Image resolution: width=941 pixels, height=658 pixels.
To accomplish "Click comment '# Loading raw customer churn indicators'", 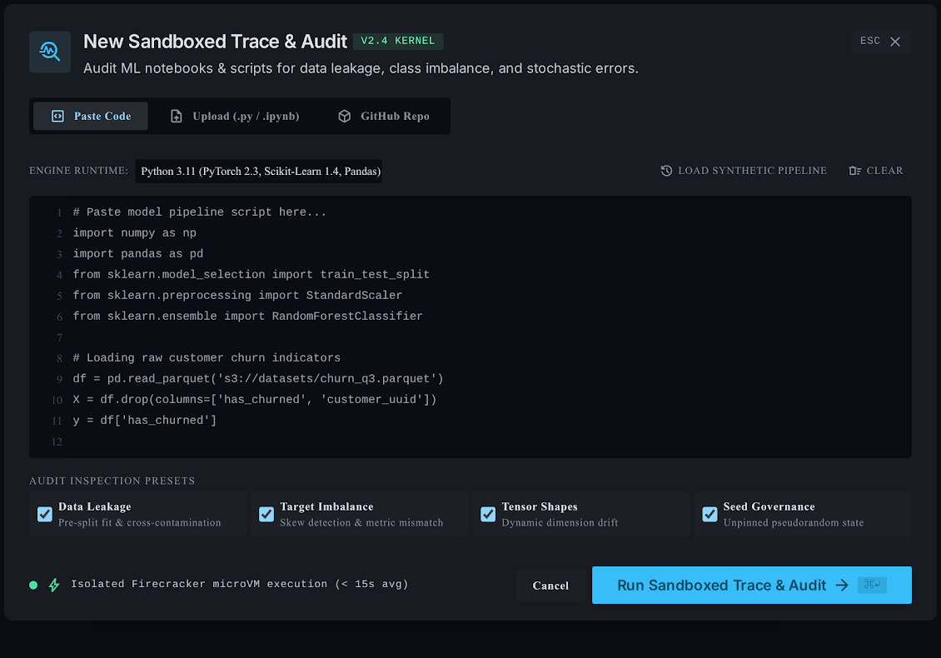I will 207,358.
